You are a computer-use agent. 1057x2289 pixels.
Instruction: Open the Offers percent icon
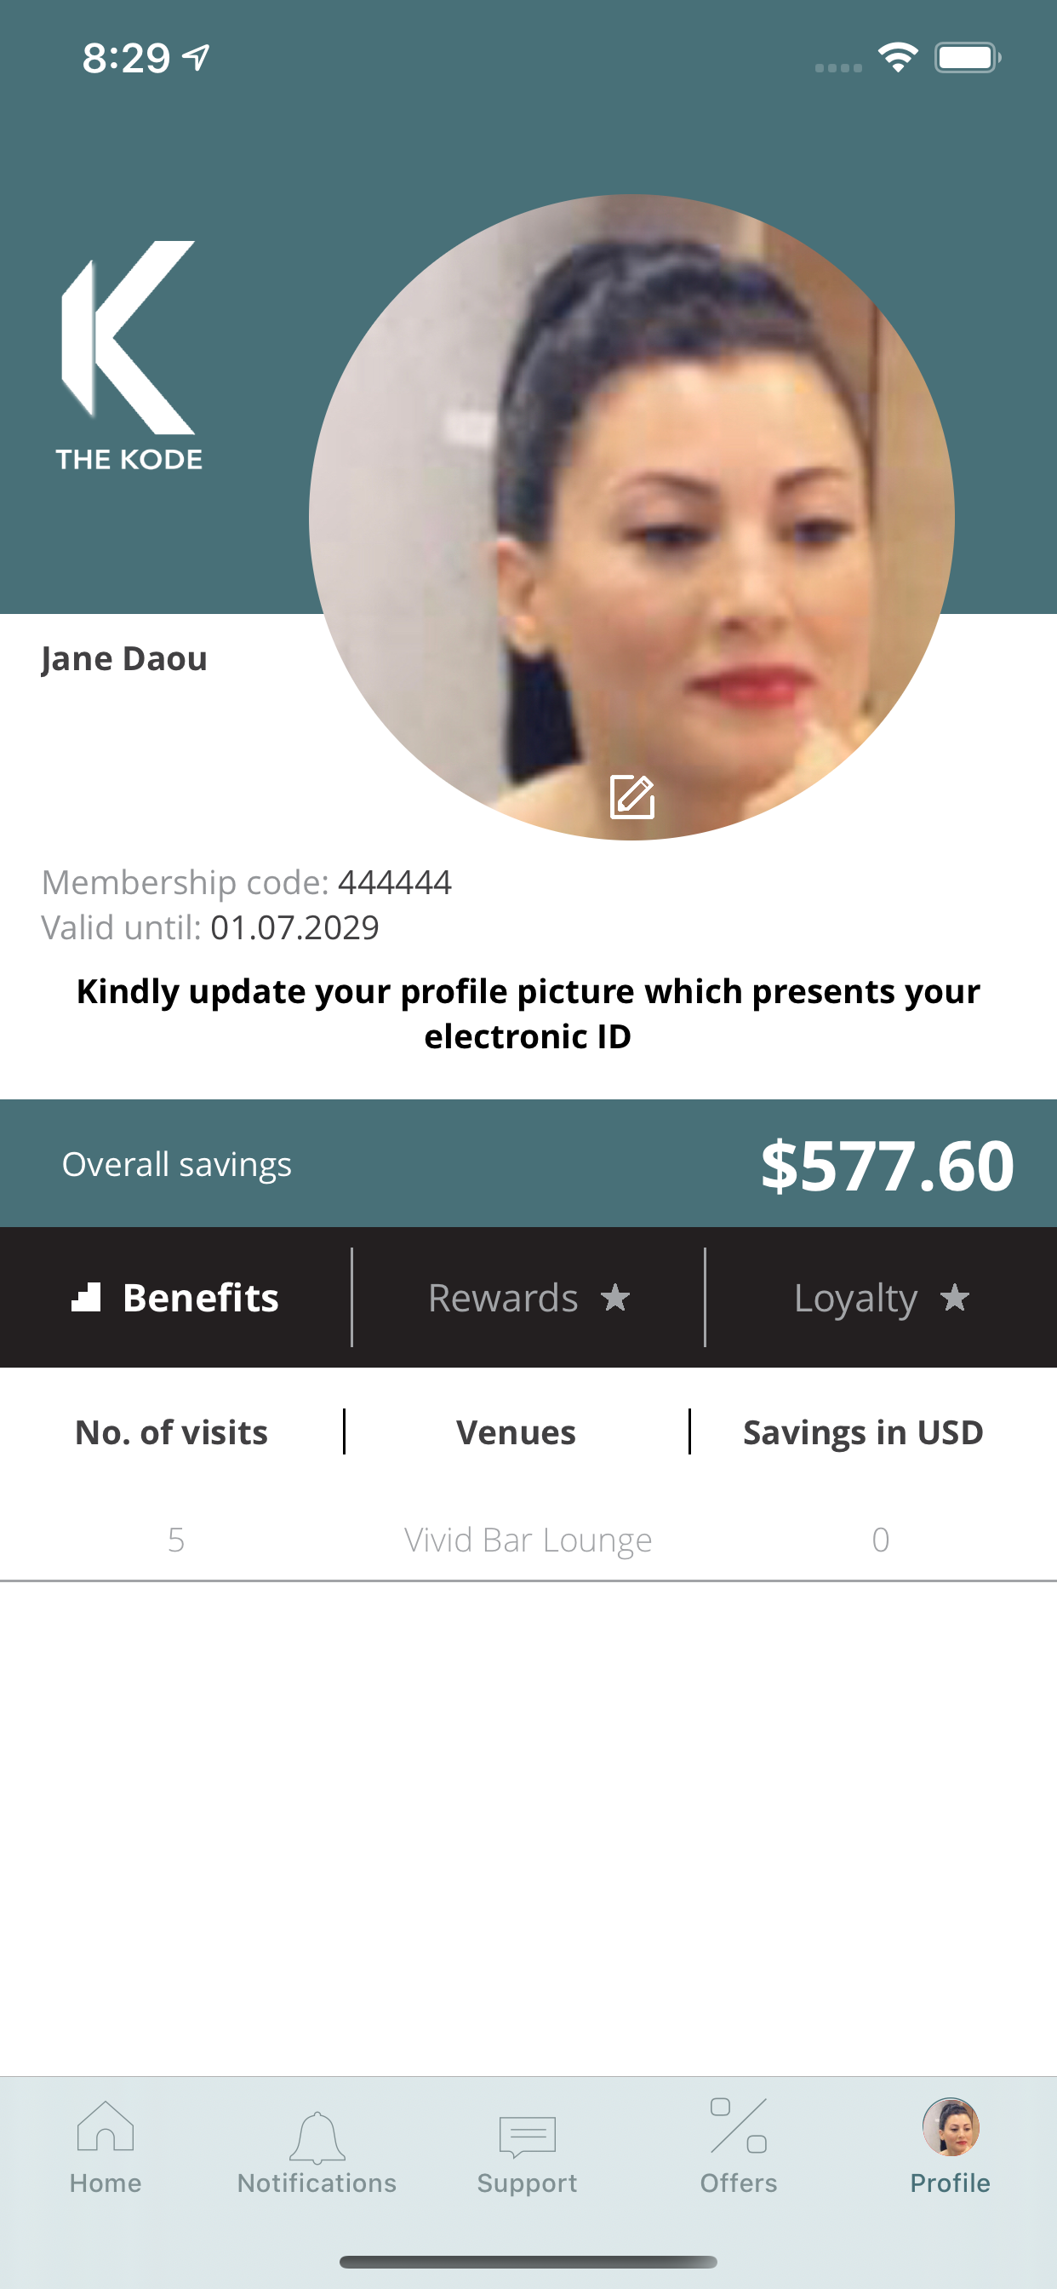(738, 2126)
